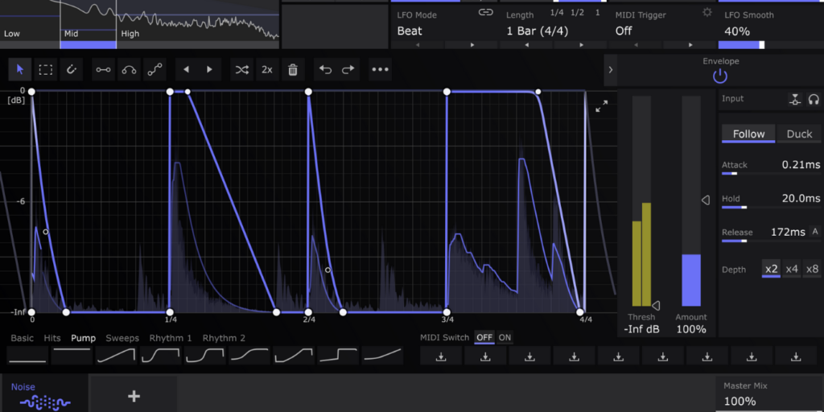Adjust the Attack slider
The height and width of the screenshot is (412, 824).
pyautogui.click(x=771, y=173)
